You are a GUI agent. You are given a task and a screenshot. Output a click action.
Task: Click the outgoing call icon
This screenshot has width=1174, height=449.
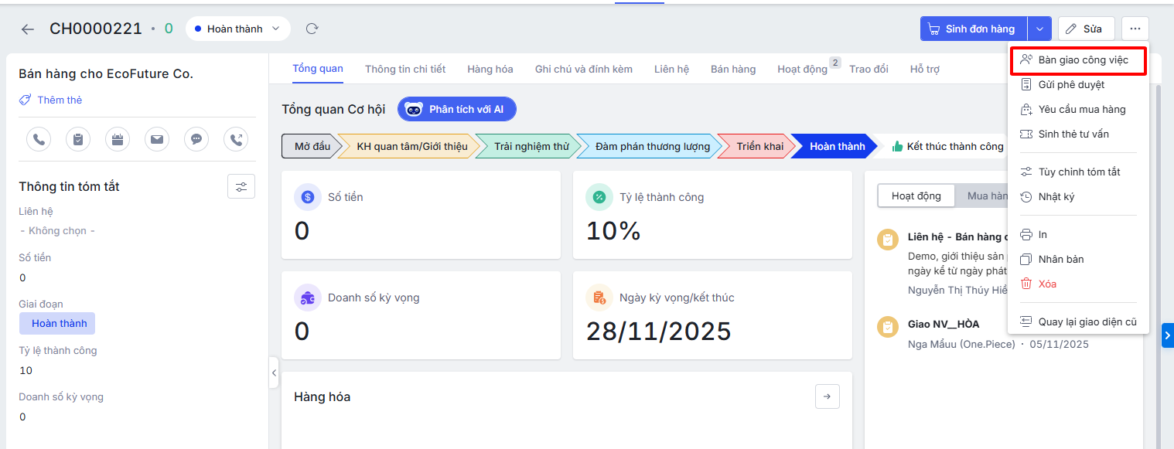click(236, 139)
